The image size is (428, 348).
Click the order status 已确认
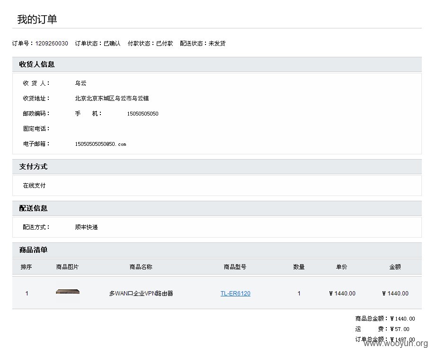[112, 44]
